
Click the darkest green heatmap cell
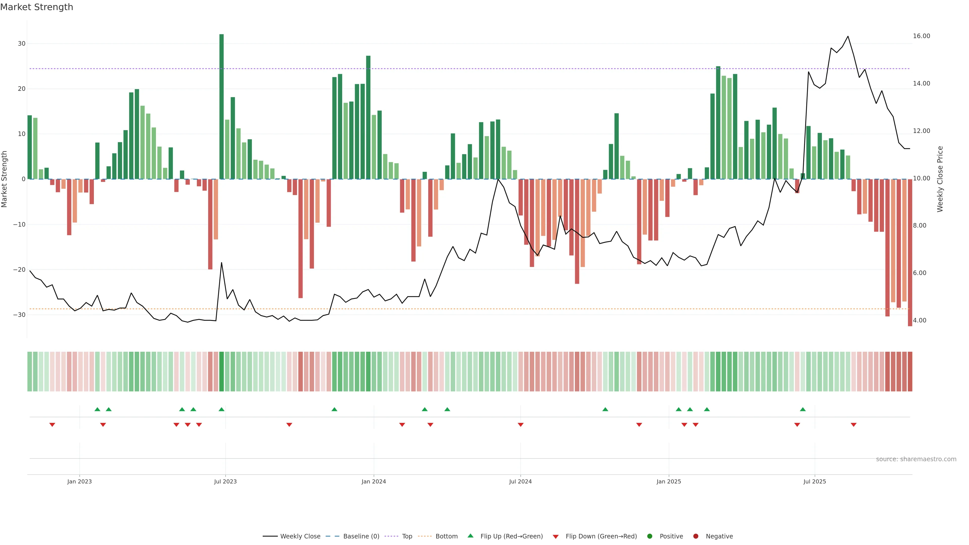222,372
